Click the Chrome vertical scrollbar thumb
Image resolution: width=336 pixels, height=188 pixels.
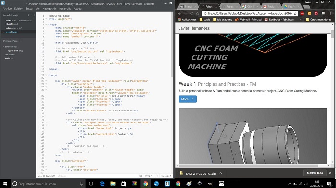pos(332,34)
